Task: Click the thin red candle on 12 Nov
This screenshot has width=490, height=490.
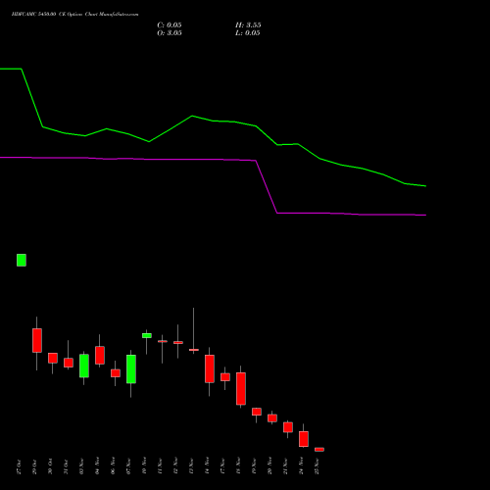Action: [178, 342]
